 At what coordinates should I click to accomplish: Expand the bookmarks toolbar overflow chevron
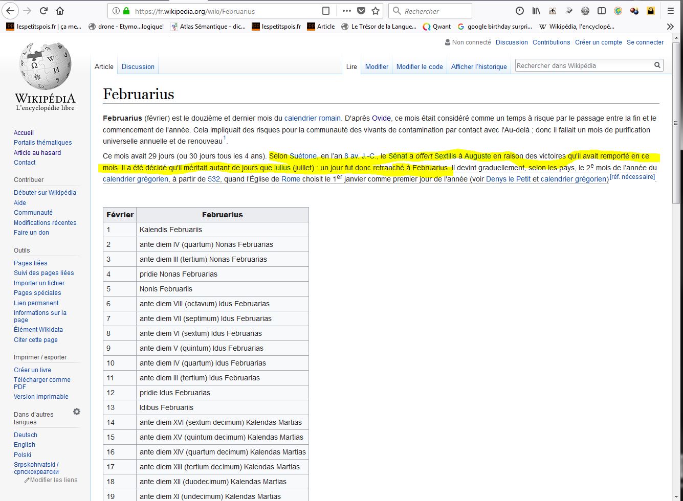tap(670, 27)
